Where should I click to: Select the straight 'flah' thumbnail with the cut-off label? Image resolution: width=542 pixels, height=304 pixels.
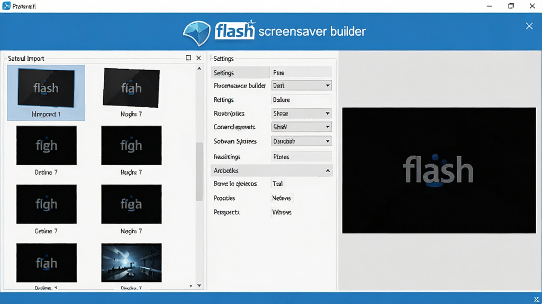tap(47, 263)
